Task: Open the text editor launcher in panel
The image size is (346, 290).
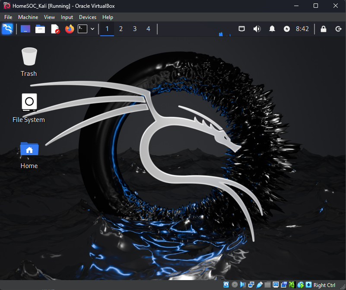Action: 55,29
